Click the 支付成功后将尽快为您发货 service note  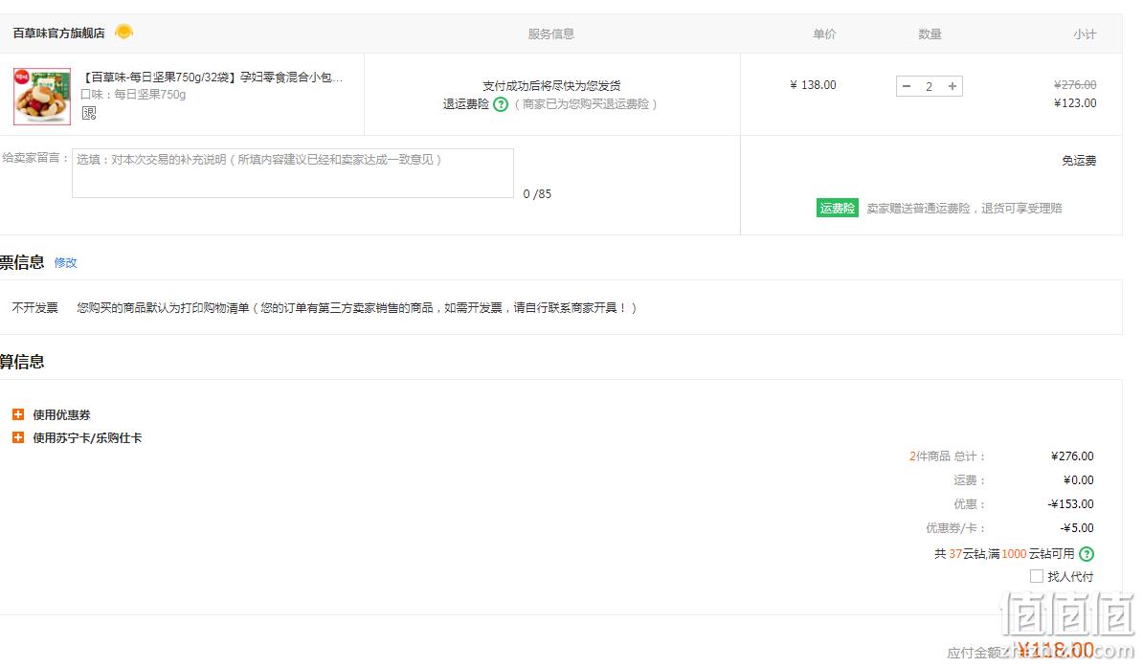(x=551, y=85)
